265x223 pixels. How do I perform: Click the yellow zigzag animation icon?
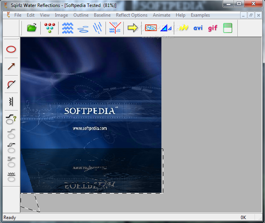point(184,28)
